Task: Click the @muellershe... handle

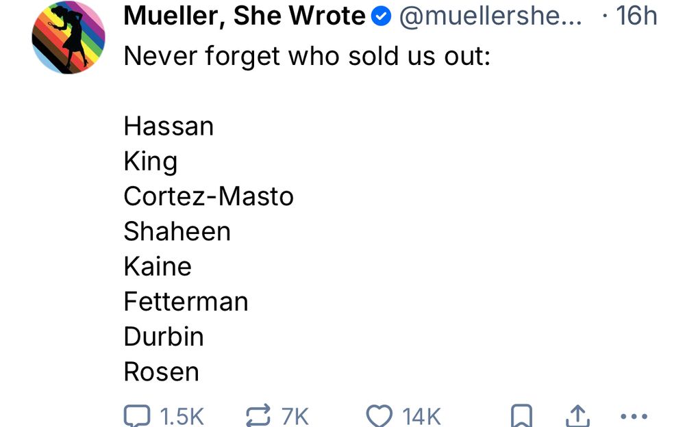Action: [x=489, y=17]
